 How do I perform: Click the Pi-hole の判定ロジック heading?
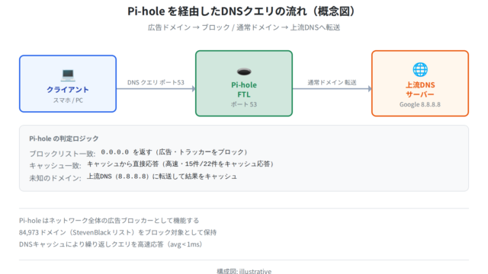64,139
